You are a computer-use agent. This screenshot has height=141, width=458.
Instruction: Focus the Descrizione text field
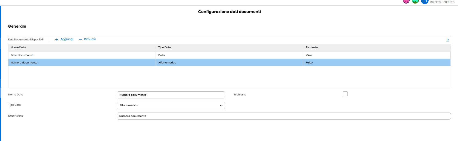pyautogui.click(x=283, y=116)
